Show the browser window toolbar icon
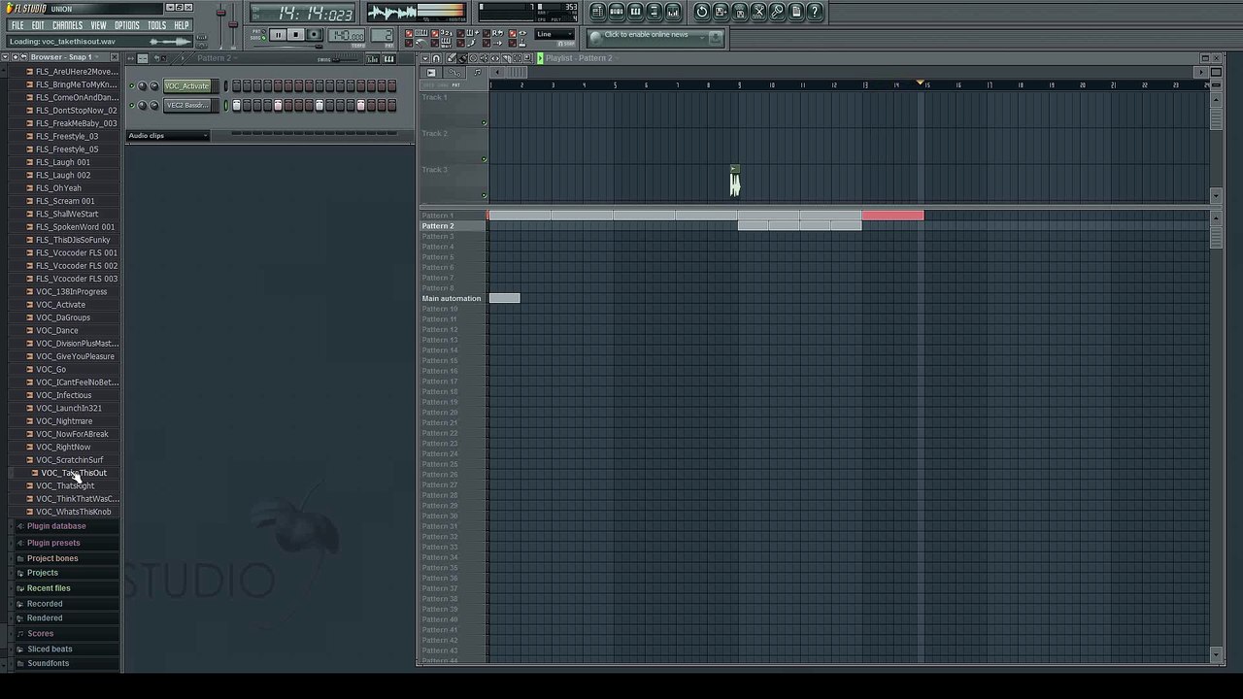Viewport: 1243px width, 699px height. (654, 12)
